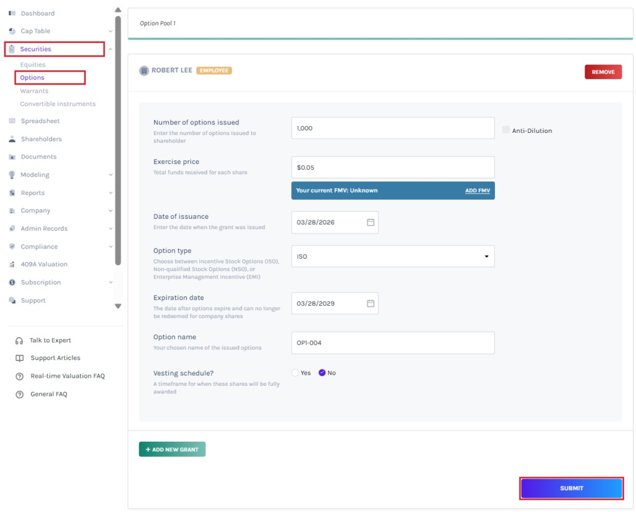Click the ADD FMV link

[477, 191]
